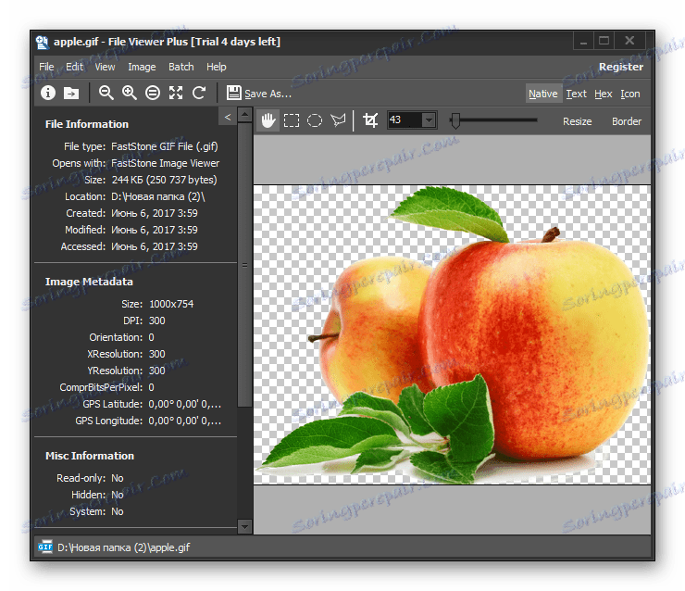Click the Save As floppy disk icon
685x591 pixels.
(x=233, y=93)
